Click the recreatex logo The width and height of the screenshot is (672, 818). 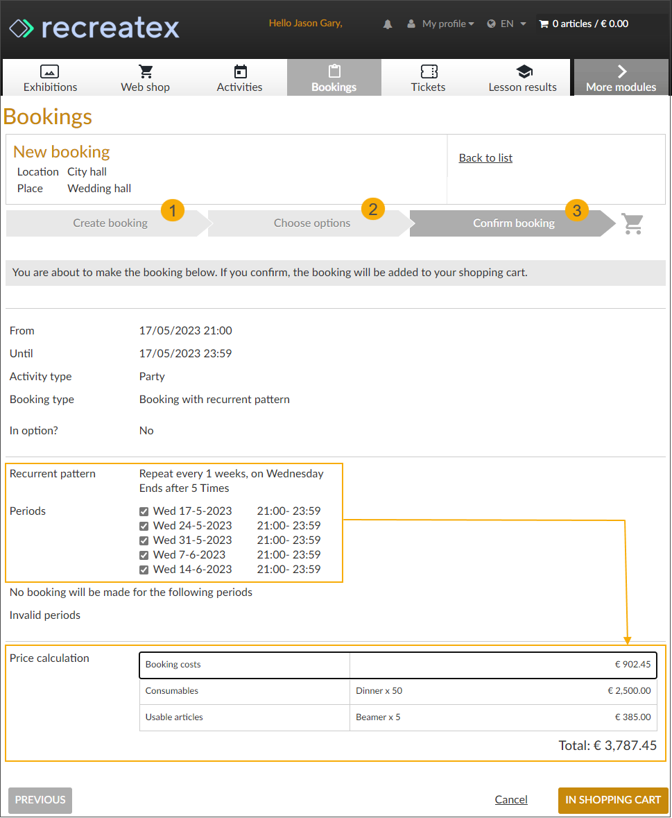(94, 28)
